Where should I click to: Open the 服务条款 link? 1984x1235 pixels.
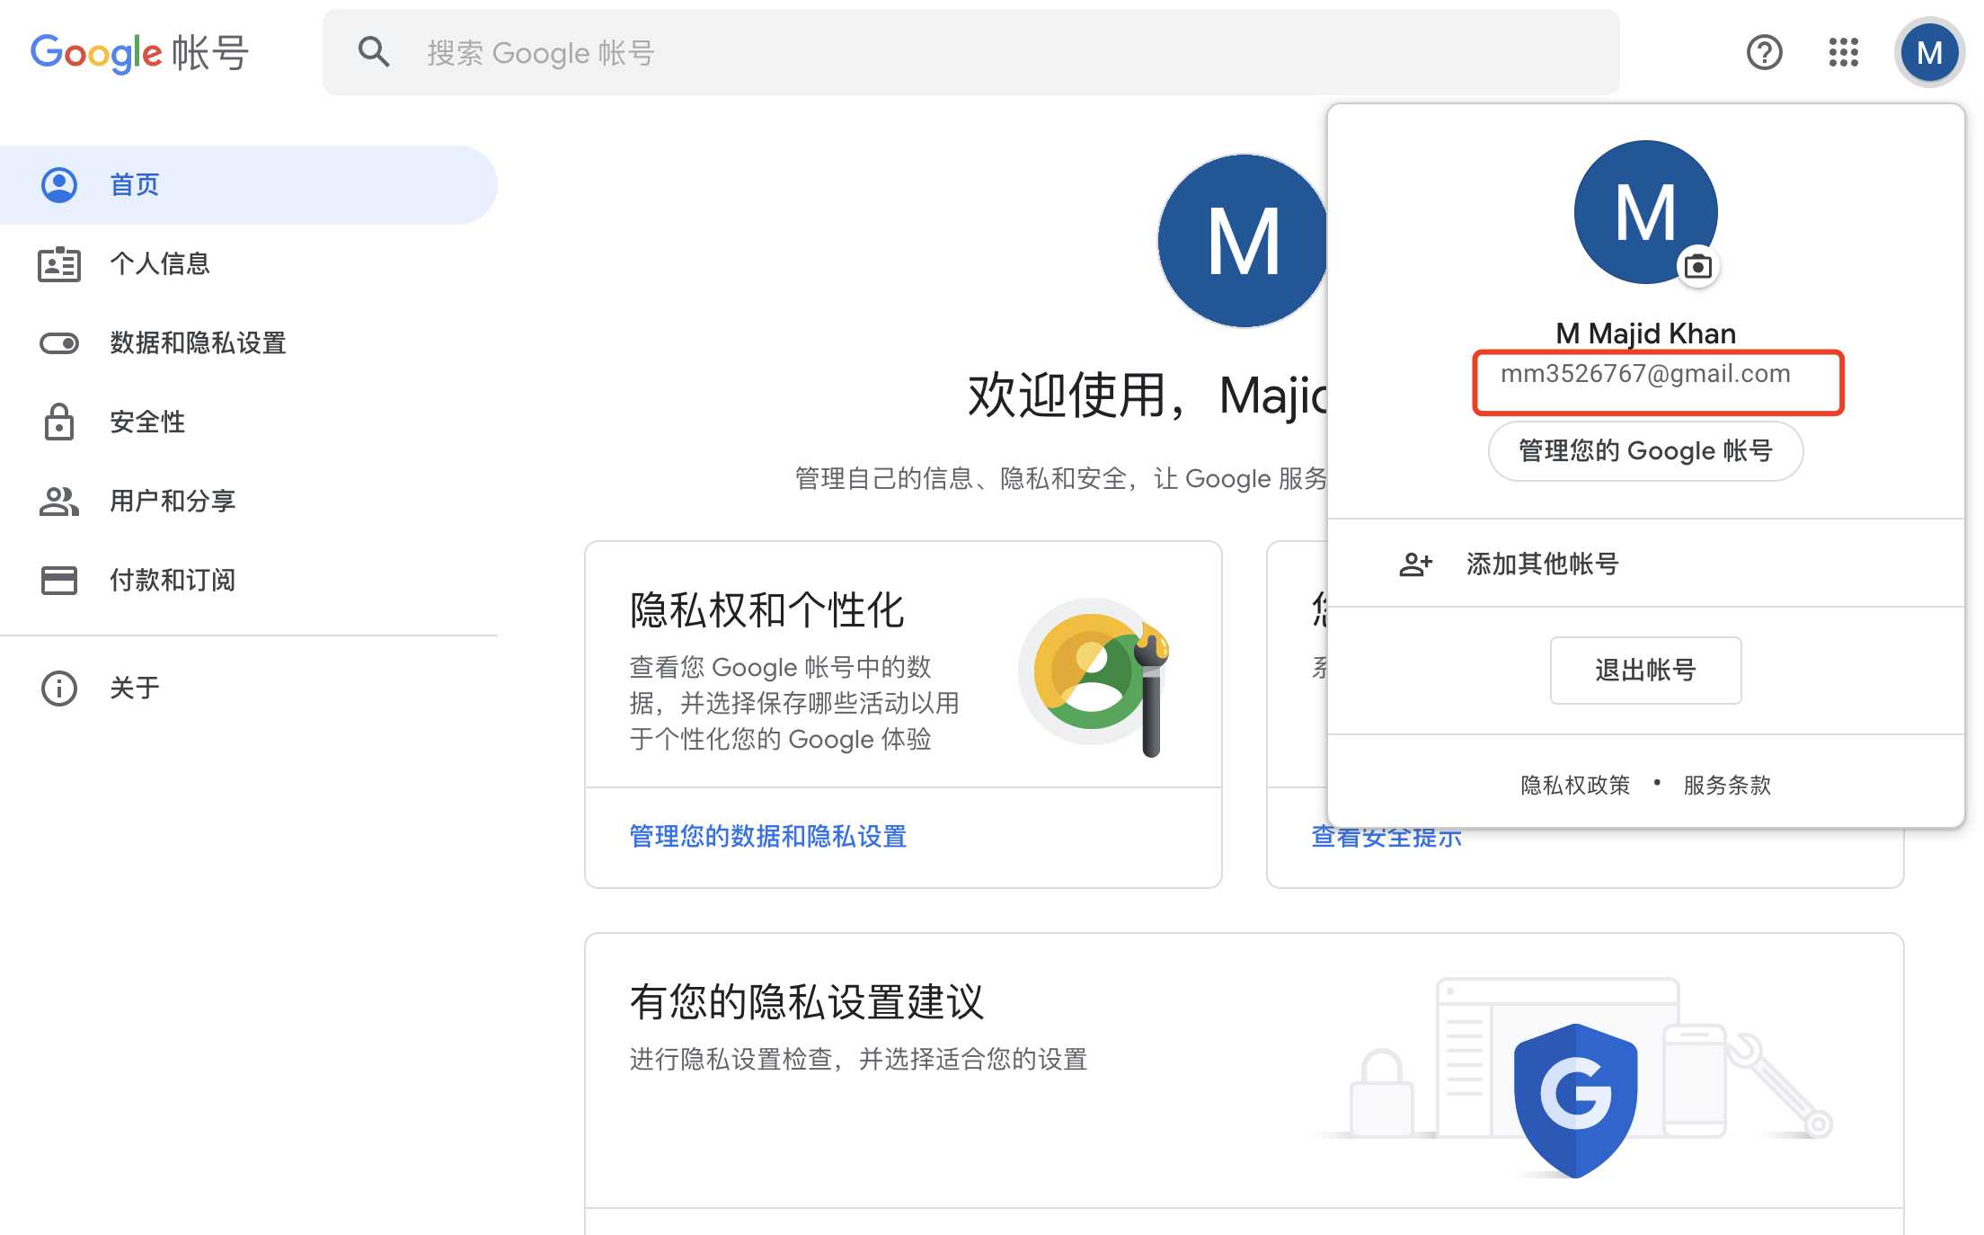pyautogui.click(x=1727, y=786)
